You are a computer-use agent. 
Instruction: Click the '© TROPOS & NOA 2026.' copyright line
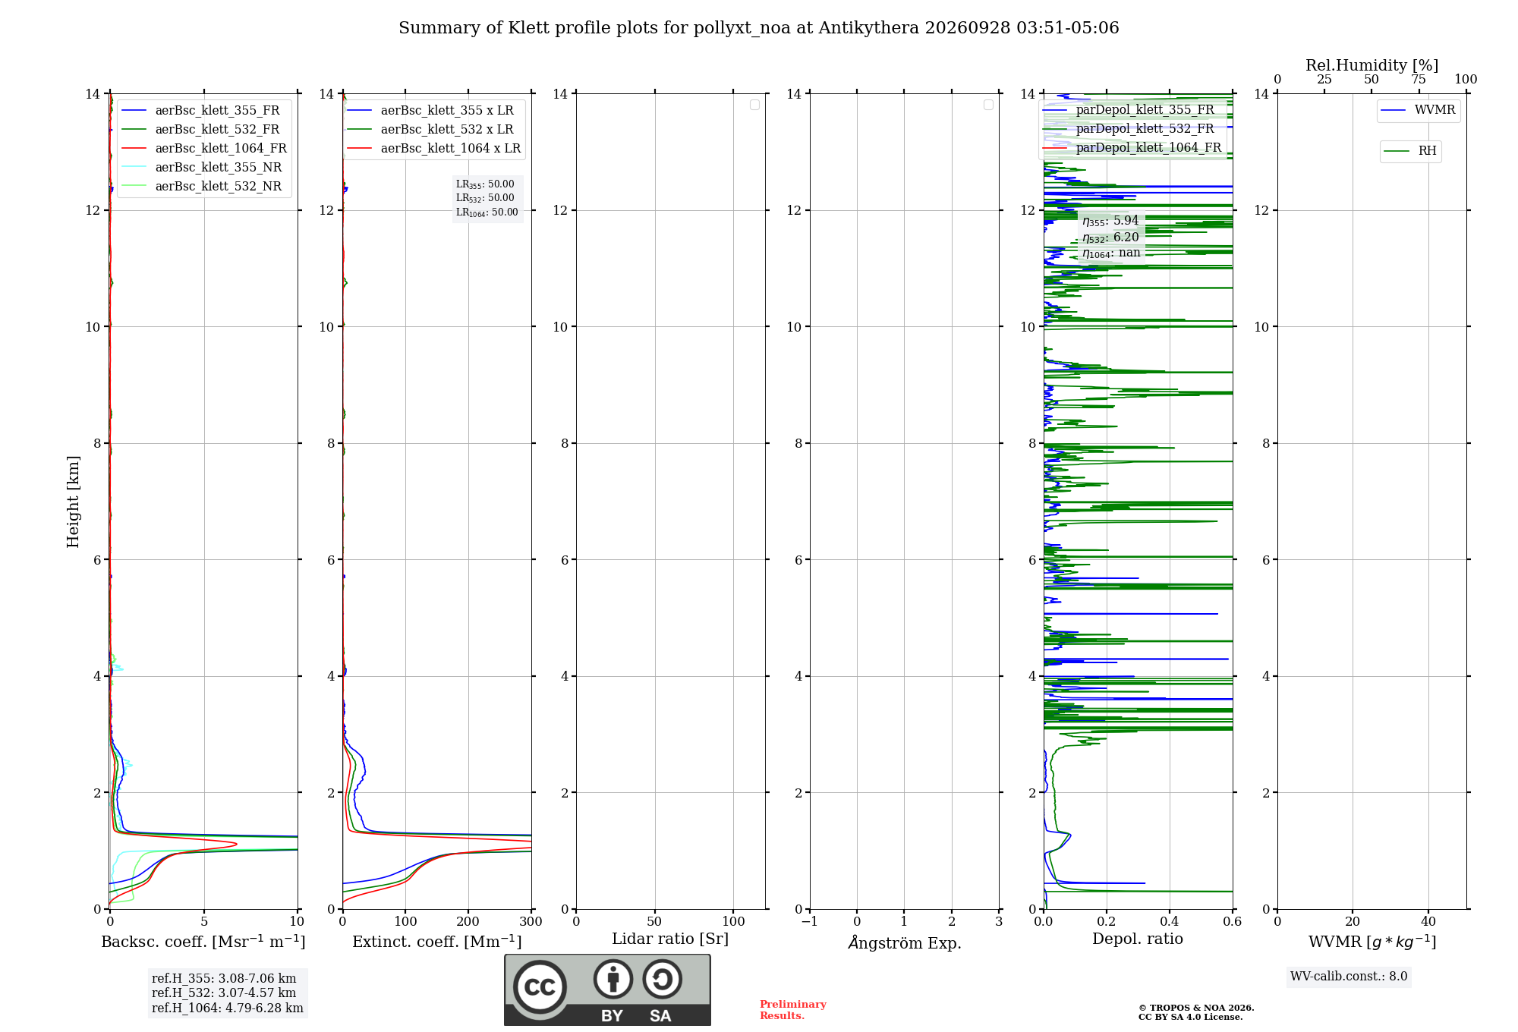point(1196,1008)
